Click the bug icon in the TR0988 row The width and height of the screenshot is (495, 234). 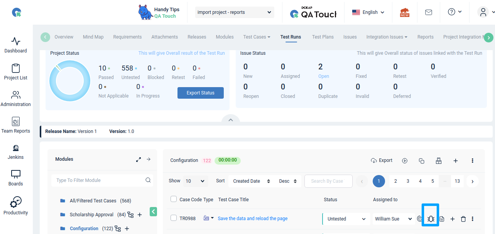(x=431, y=219)
